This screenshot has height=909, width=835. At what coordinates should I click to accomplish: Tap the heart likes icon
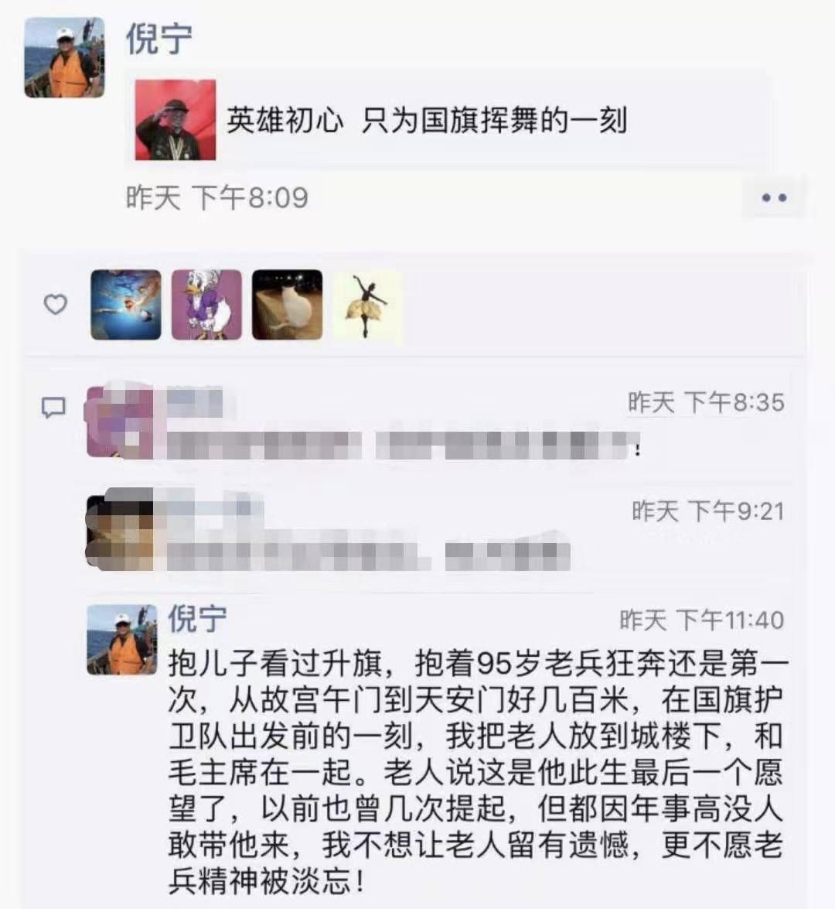pos(56,304)
